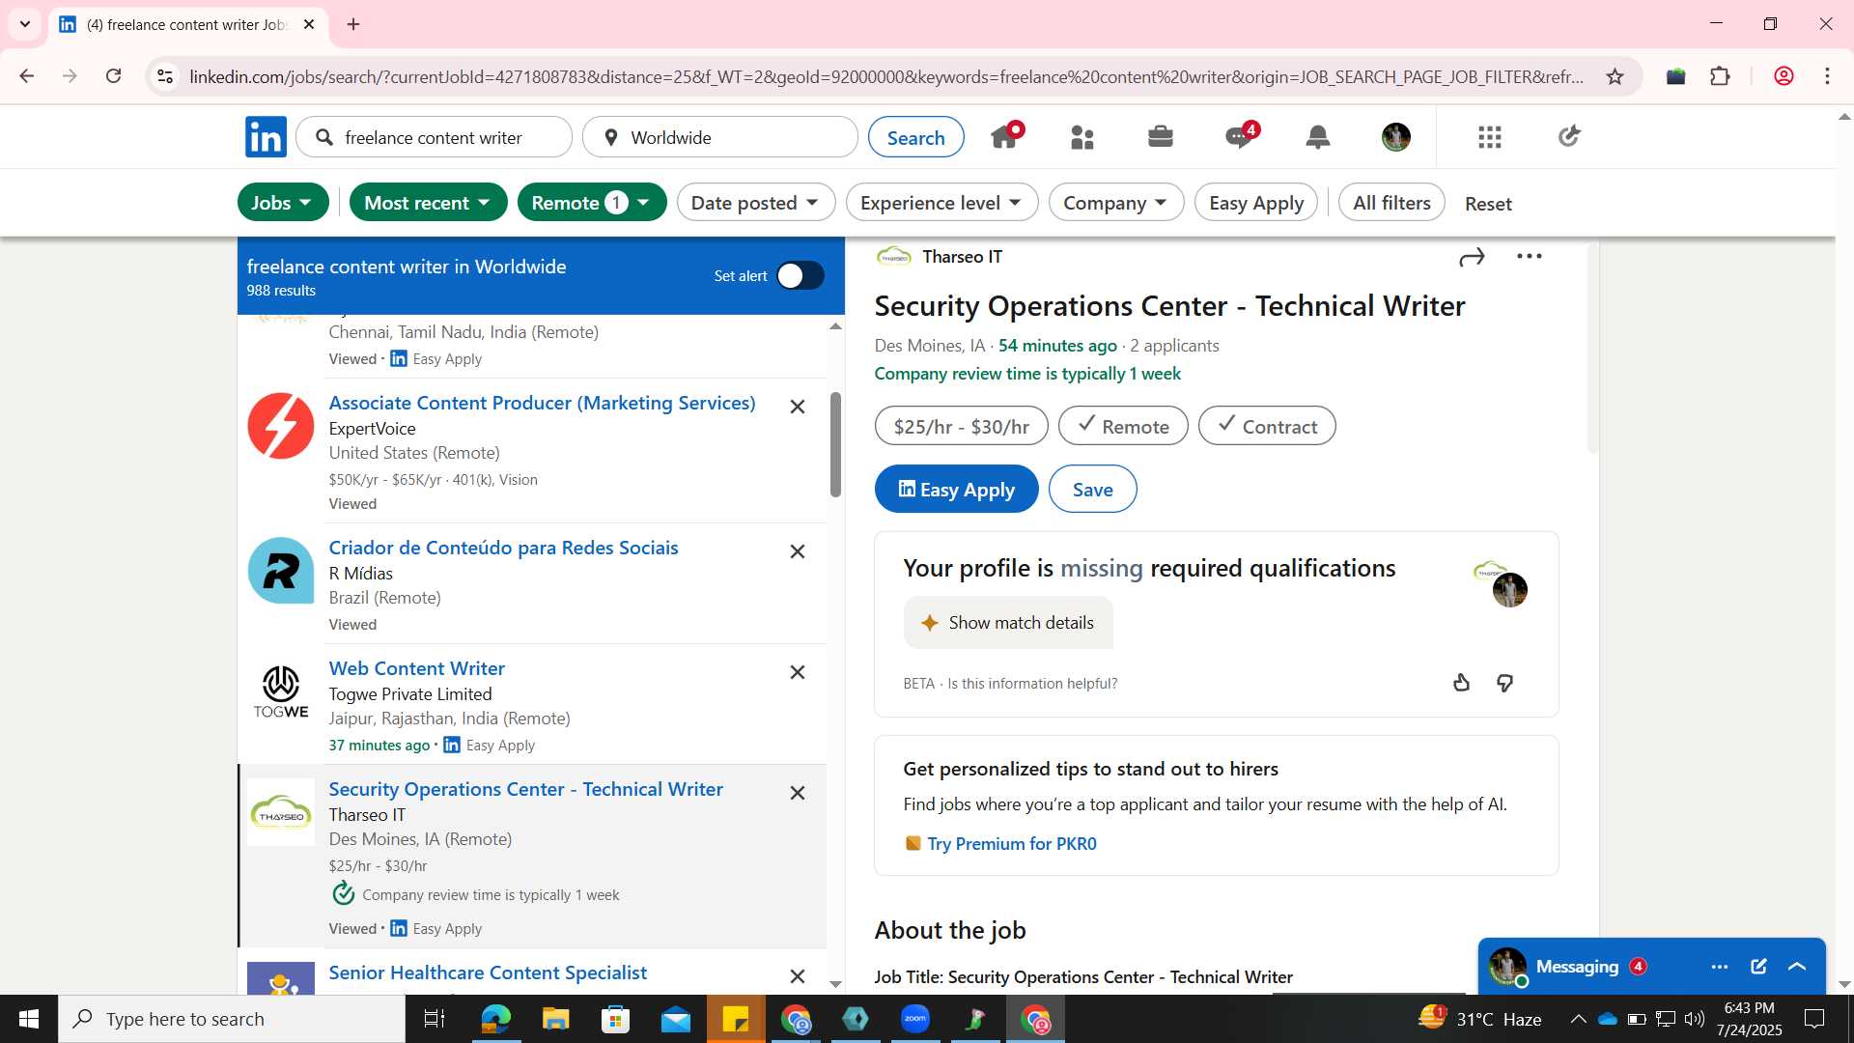Expand the Remote filter dropdown
1854x1043 pixels.
pyautogui.click(x=592, y=203)
